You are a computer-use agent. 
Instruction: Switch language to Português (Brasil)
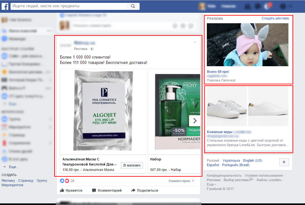(x=236, y=165)
